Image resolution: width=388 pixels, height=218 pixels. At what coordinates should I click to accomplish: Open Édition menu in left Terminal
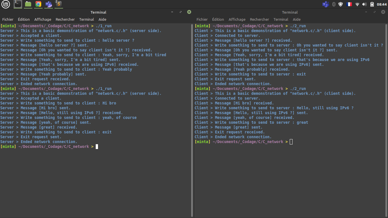(24, 19)
